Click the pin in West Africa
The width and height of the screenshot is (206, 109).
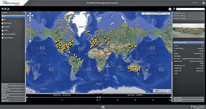(x=93, y=58)
